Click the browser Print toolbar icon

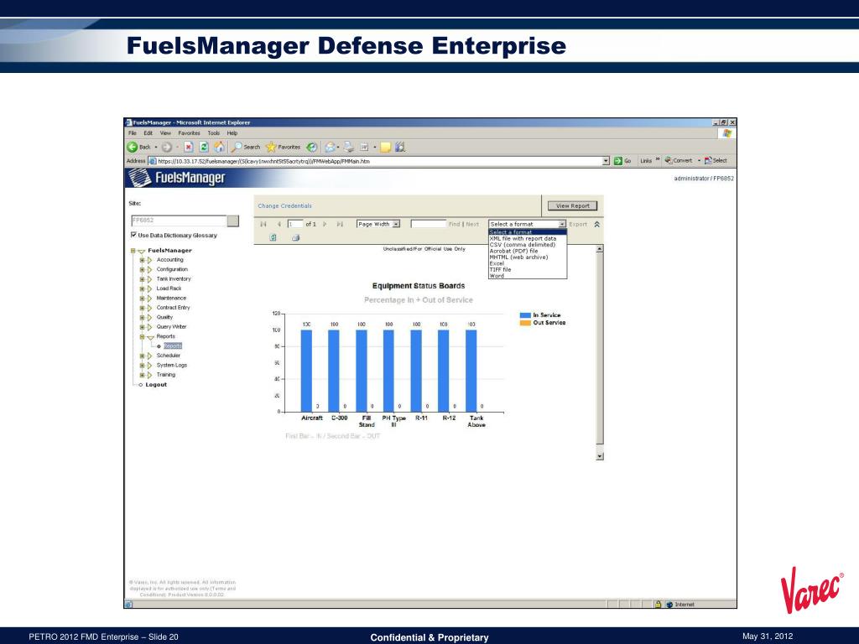tap(348, 147)
